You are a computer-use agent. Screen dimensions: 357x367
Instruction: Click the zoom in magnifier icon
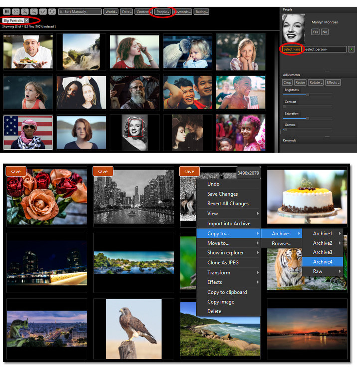point(25,11)
